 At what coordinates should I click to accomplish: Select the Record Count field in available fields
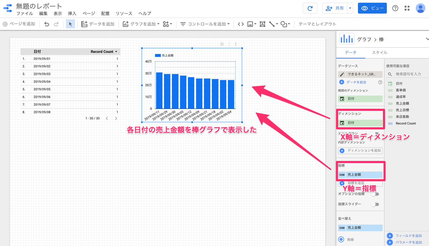pos(406,124)
